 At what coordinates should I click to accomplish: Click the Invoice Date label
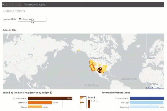tap(9, 19)
